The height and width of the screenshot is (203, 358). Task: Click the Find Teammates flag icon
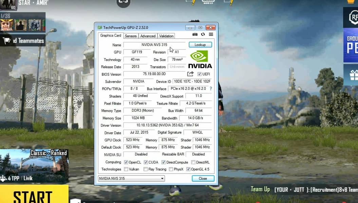point(6,41)
